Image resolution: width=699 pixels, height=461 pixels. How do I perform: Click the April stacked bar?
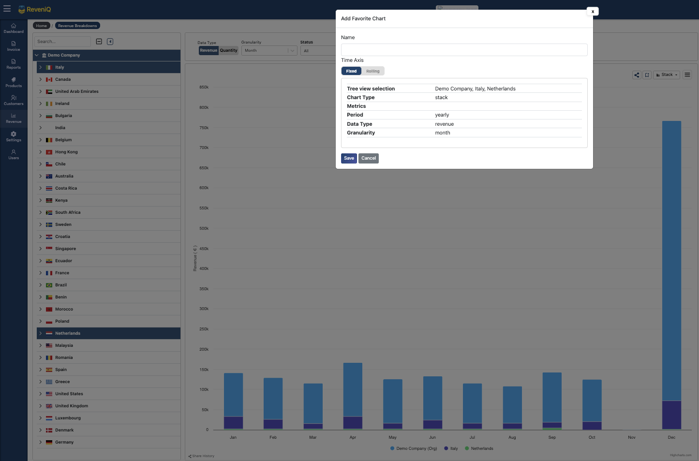pyautogui.click(x=353, y=396)
